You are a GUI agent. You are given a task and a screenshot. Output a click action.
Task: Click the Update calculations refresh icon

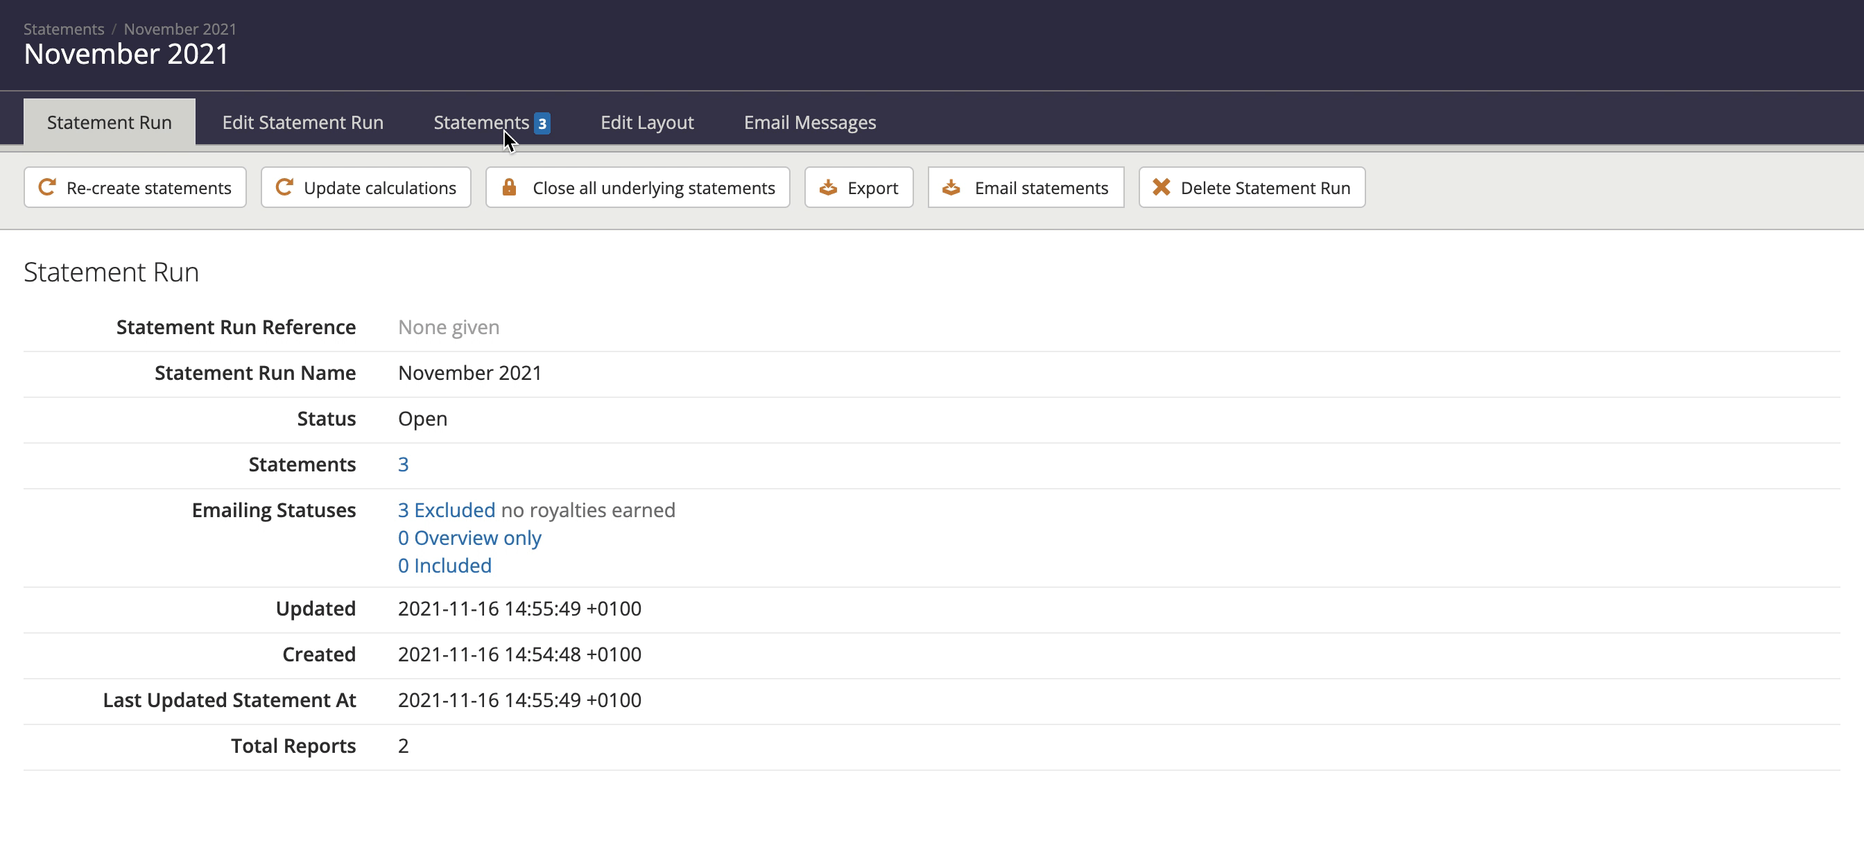point(284,187)
